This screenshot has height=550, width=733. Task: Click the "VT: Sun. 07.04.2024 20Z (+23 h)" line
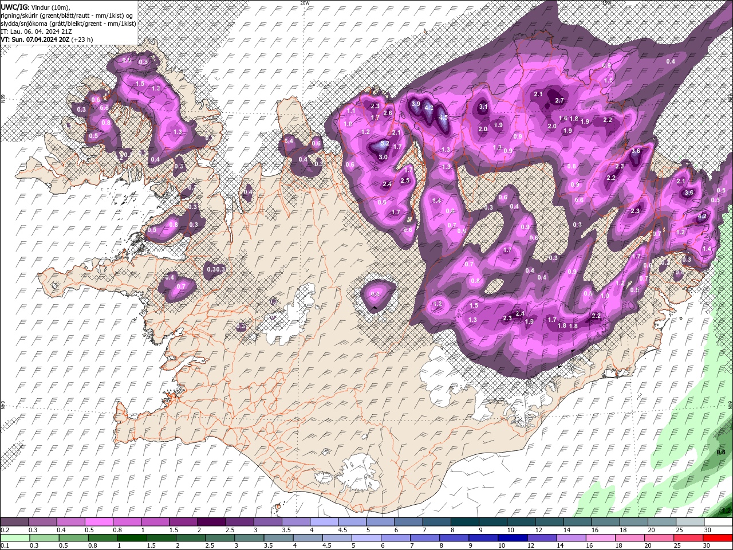47,40
